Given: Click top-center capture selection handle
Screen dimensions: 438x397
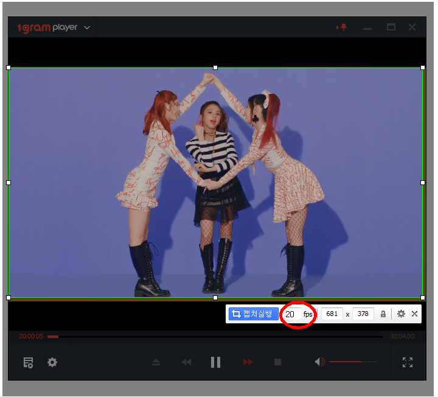Looking at the screenshot, I should (215, 68).
